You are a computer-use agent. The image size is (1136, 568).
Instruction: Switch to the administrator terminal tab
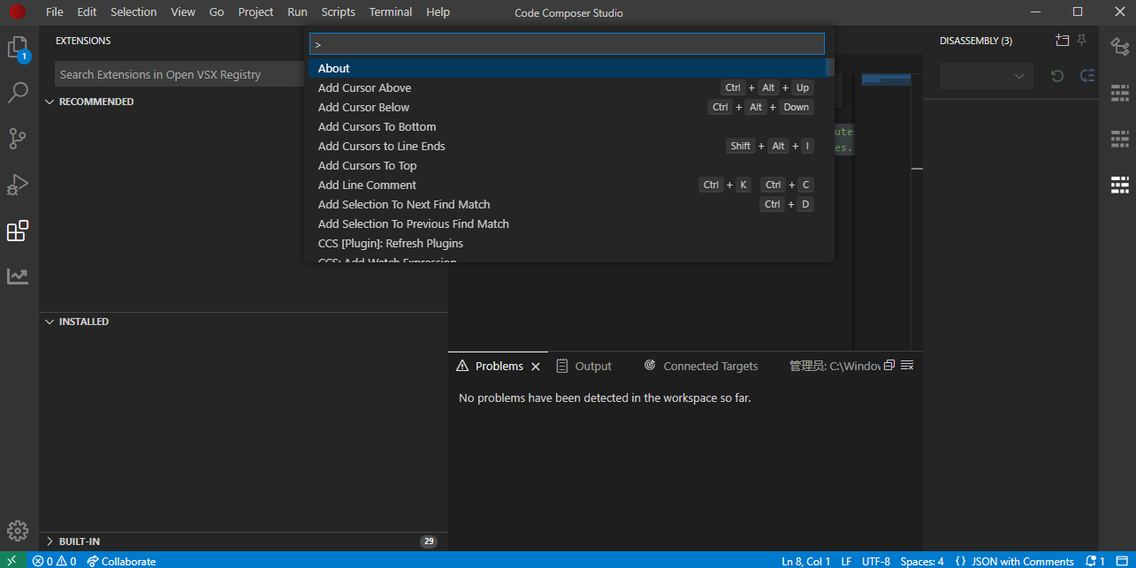click(x=834, y=367)
